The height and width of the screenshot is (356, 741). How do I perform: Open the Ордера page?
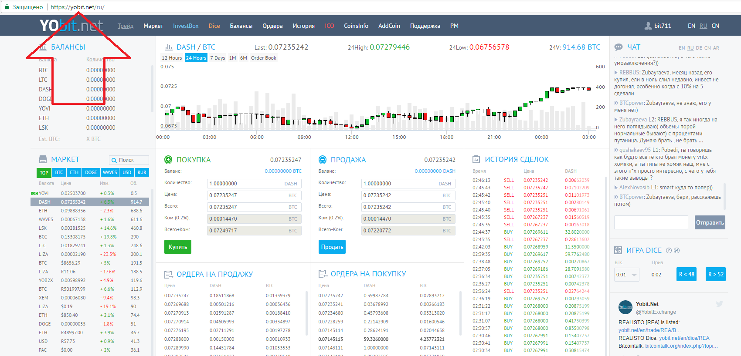[273, 26]
